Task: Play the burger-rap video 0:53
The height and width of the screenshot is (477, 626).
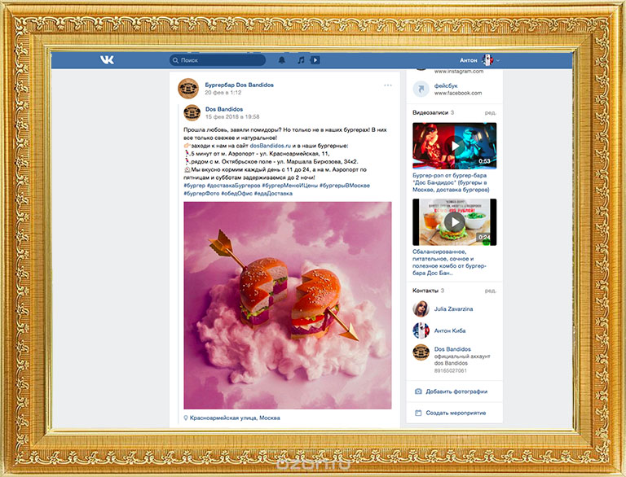Action: 454,145
